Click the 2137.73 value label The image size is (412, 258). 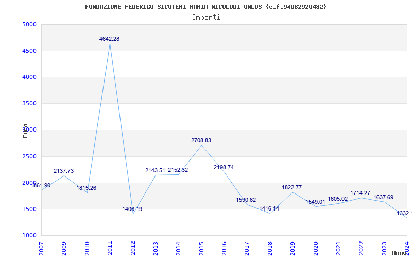click(63, 171)
